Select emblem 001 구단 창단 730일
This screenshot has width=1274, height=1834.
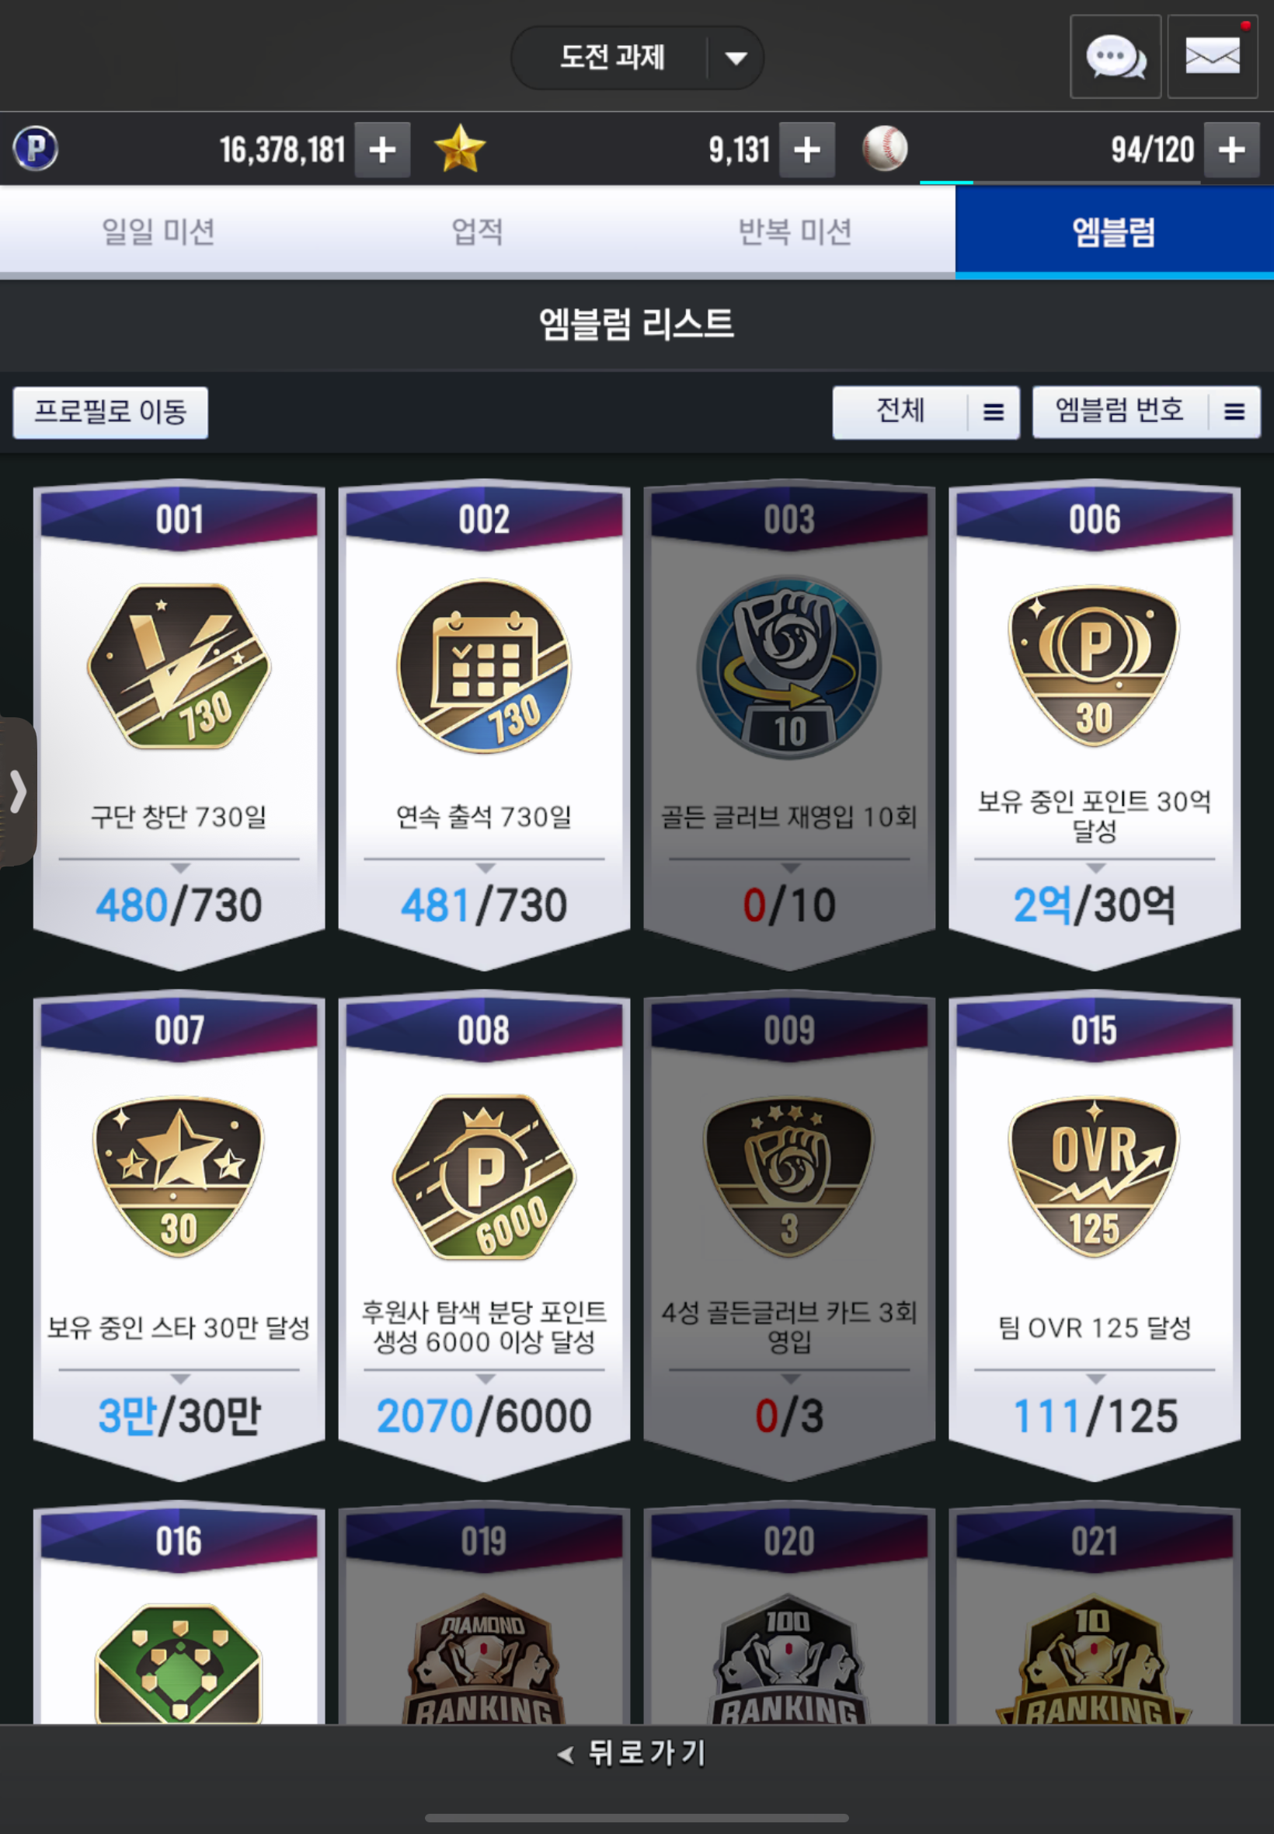[179, 724]
